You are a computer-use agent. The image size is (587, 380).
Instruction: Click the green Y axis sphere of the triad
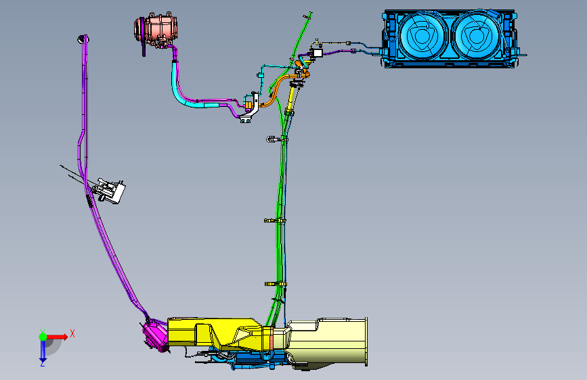[x=43, y=337]
